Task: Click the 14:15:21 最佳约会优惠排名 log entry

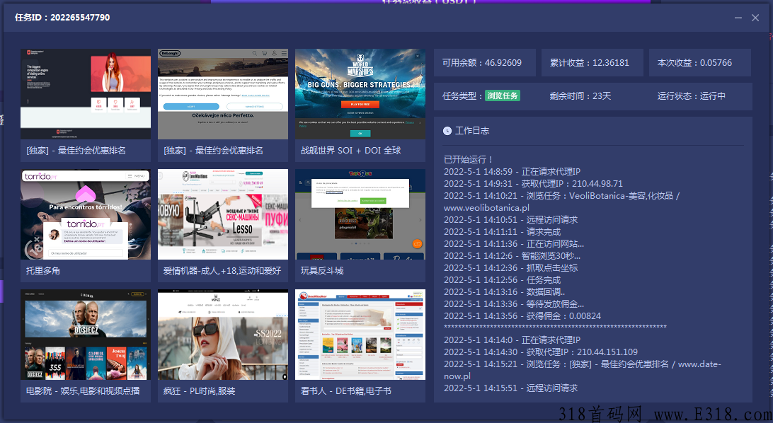Action: [x=583, y=371]
